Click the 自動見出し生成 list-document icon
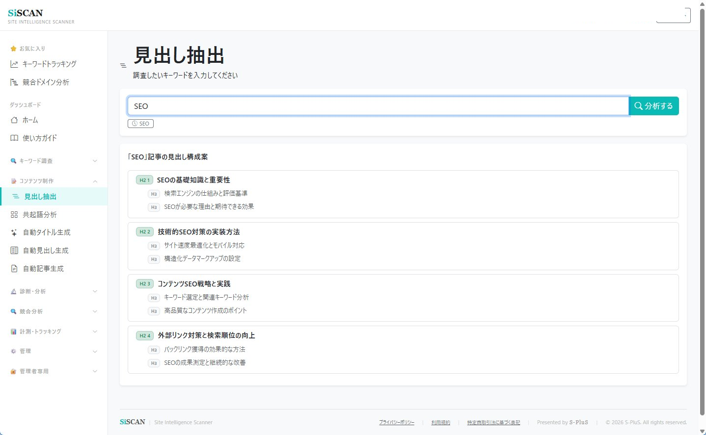 [14, 251]
